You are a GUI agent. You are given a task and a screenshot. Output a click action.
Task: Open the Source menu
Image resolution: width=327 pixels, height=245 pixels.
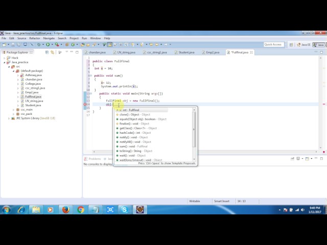coord(21,38)
